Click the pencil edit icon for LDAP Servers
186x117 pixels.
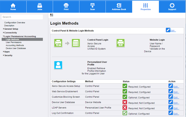[171, 108]
